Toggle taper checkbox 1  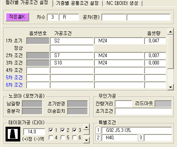click(51, 130)
